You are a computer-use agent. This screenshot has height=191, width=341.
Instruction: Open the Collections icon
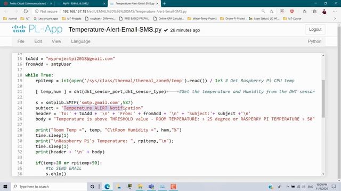(314, 11)
